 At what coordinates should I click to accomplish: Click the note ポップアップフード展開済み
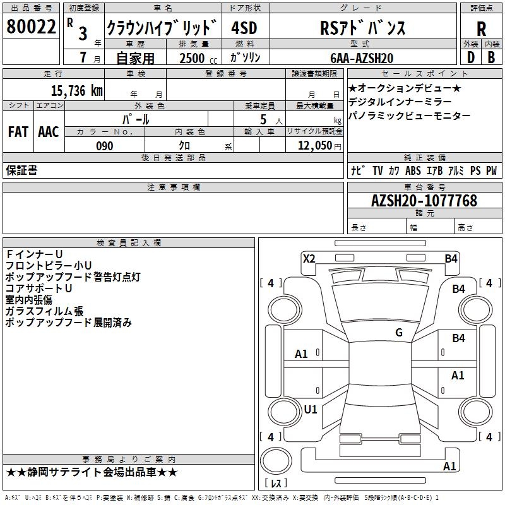pyautogui.click(x=69, y=323)
